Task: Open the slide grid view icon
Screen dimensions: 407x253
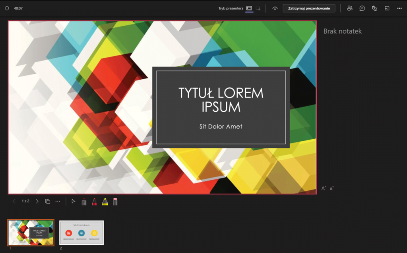Action: tap(48, 201)
